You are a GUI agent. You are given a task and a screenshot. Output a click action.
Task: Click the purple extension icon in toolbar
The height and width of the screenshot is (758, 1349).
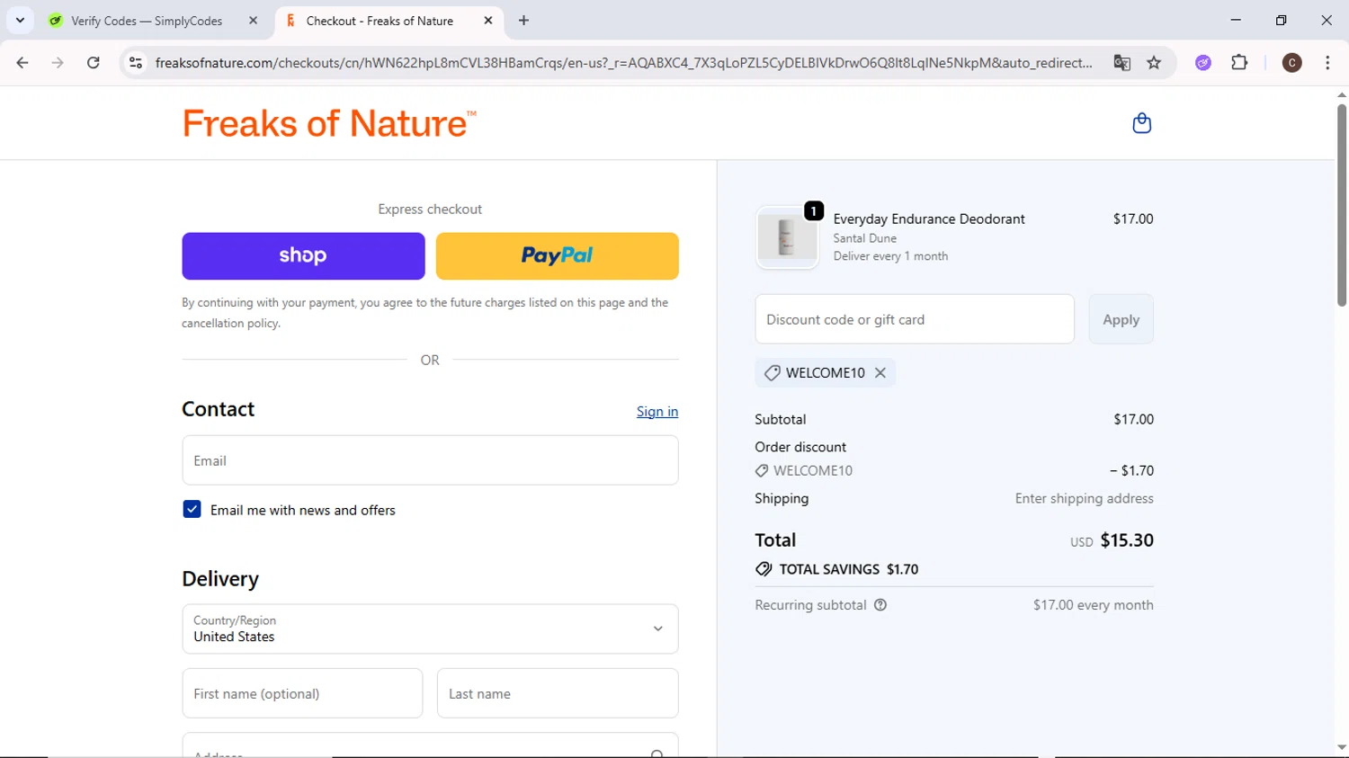[x=1203, y=63]
